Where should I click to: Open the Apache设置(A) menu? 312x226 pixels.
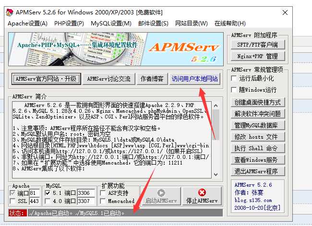(x=27, y=24)
